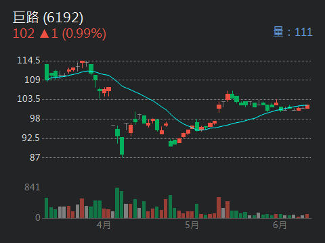
Task: Click the 6月 date axis label
Action: [x=280, y=225]
